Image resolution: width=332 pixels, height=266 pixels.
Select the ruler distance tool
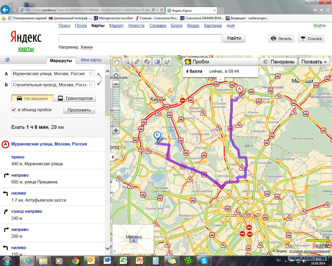(137, 62)
